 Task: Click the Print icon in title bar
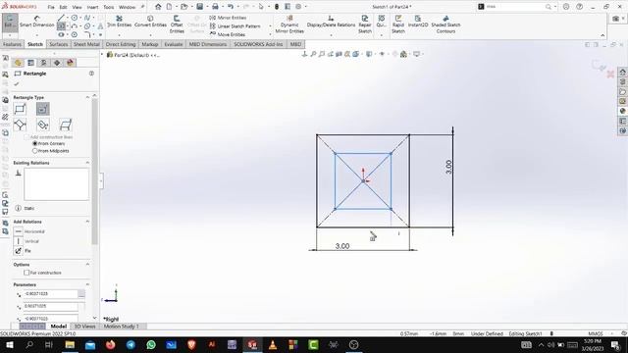[x=215, y=7]
